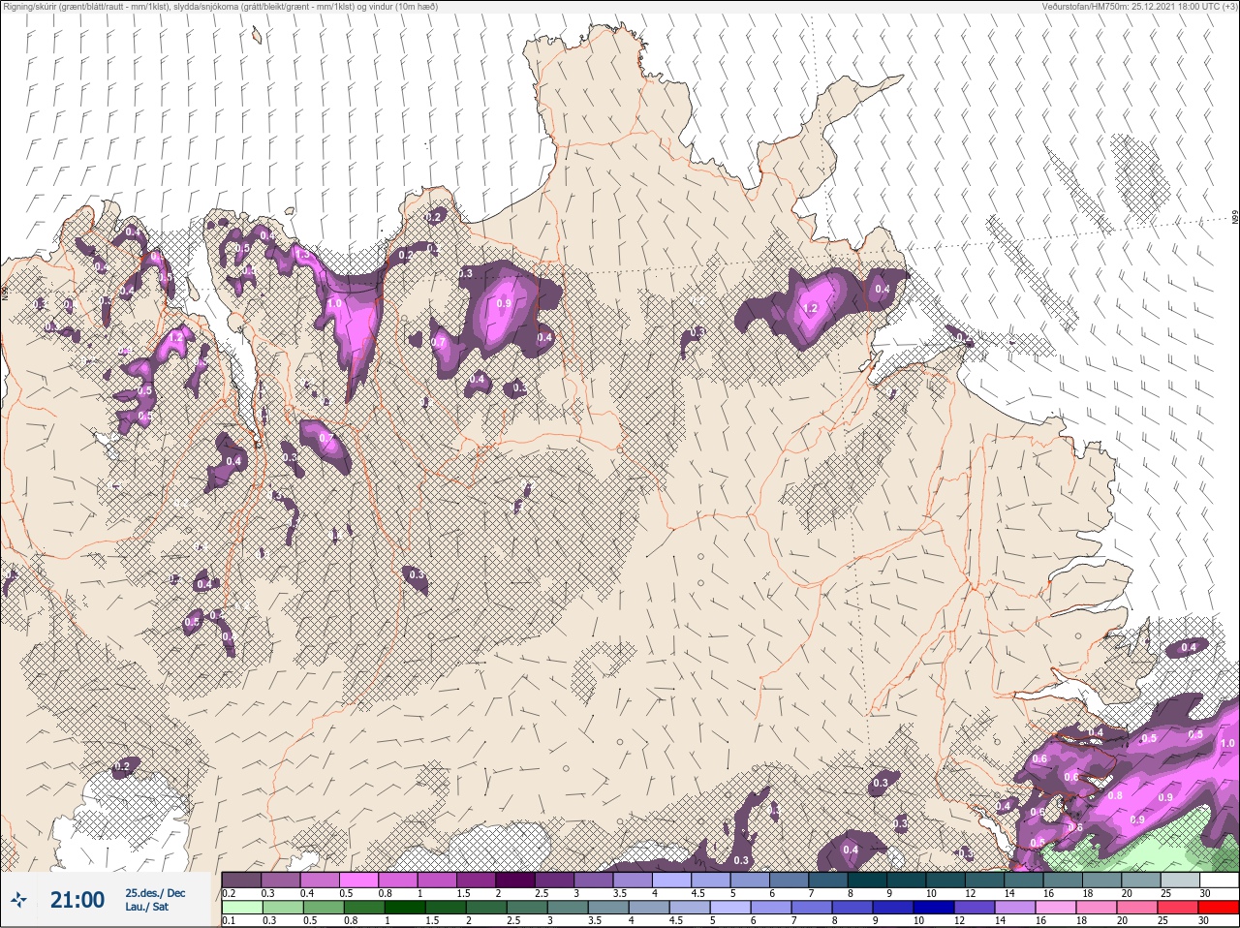The image size is (1240, 928).
Task: Pick the darkest purple upper swatch starting at 2
Action: click(x=515, y=880)
